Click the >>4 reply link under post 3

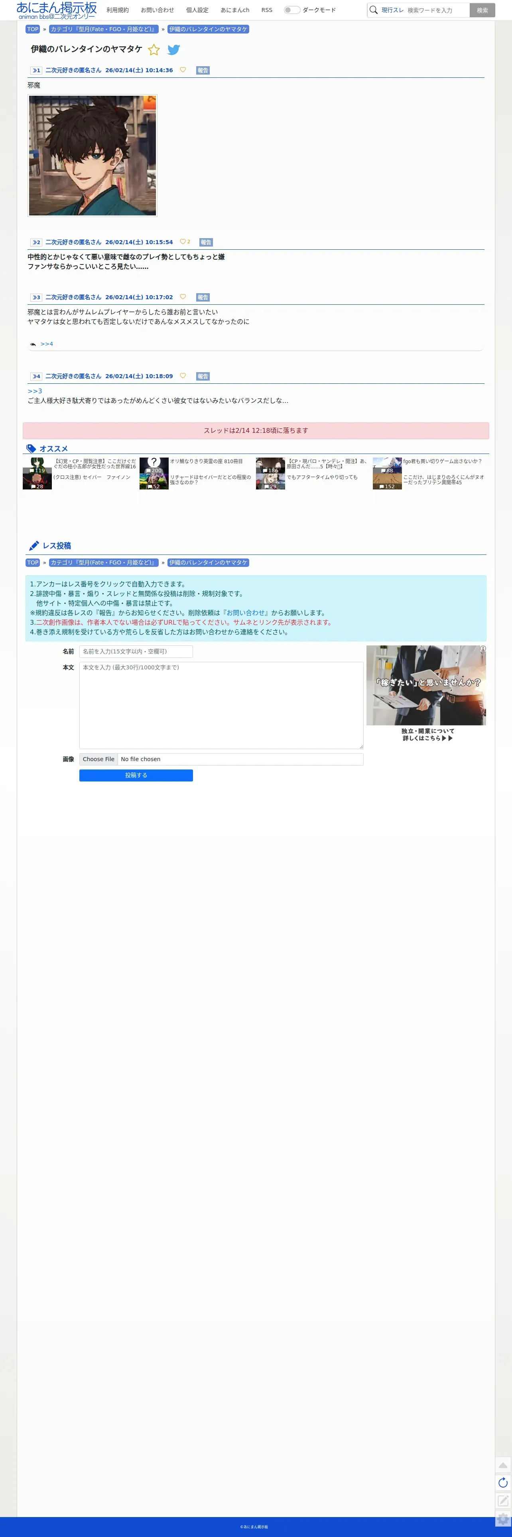(47, 344)
